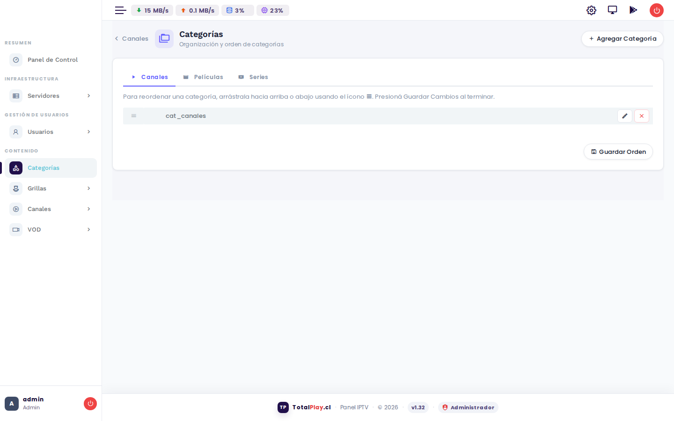674x421 pixels.
Task: Expand the Canales sidebar submenu chevron
Action: (x=88, y=209)
